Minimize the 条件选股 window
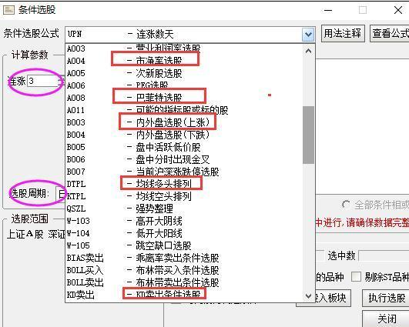Image resolution: width=409 pixels, height=327 pixels. coord(328,11)
